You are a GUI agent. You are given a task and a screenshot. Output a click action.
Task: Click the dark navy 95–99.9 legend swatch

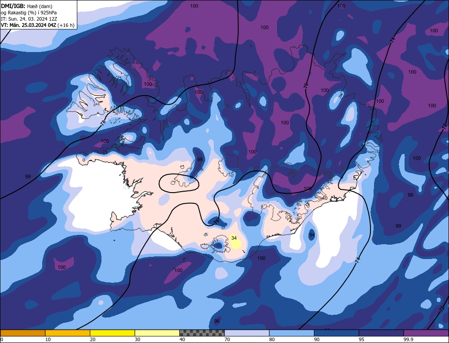tap(381, 333)
